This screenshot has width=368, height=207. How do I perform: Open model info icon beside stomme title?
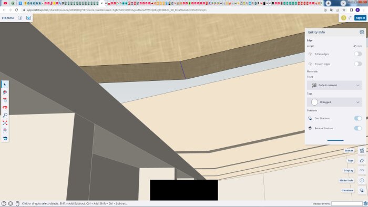click(20, 18)
